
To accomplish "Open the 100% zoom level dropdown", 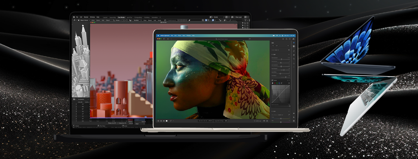I will pyautogui.click(x=258, y=121).
